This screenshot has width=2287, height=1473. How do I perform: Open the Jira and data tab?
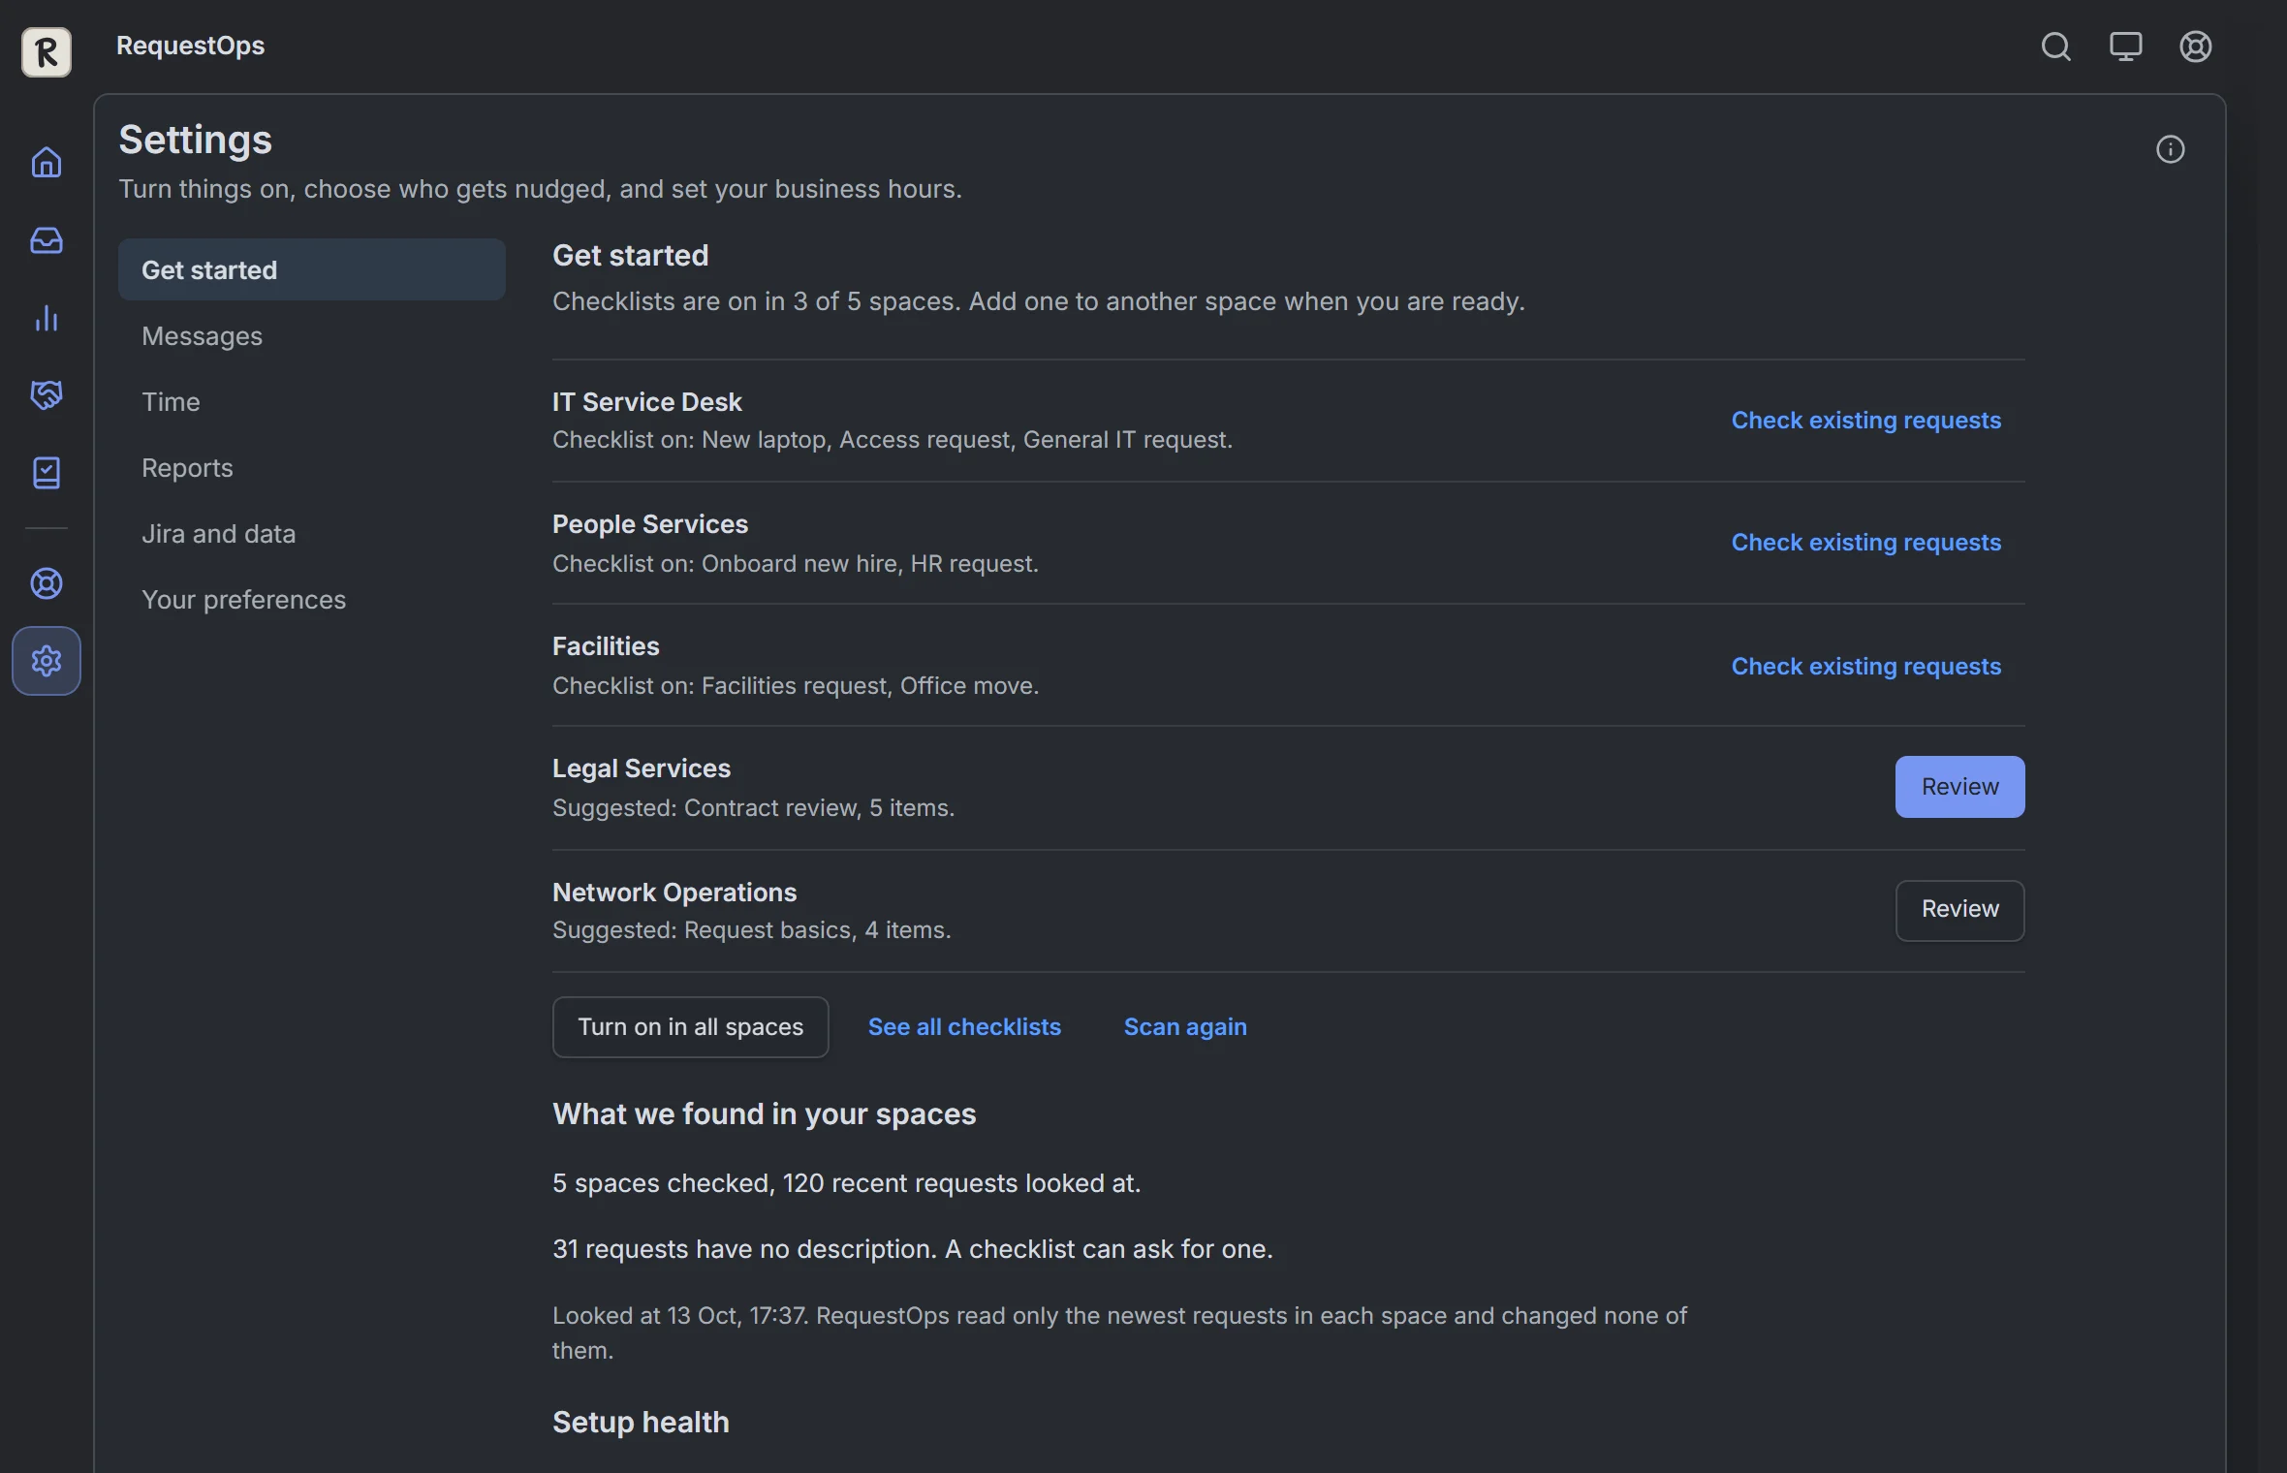pyautogui.click(x=311, y=533)
